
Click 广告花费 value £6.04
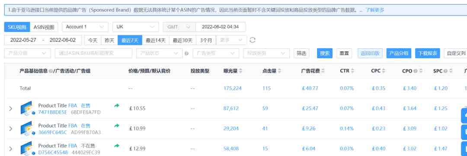click(x=309, y=149)
